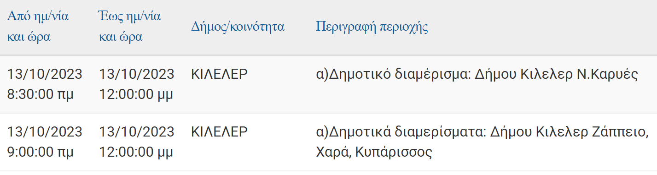The width and height of the screenshot is (657, 175).
Task: Select the 'Δήμος/κοινότητα' column header
Action: 238,27
